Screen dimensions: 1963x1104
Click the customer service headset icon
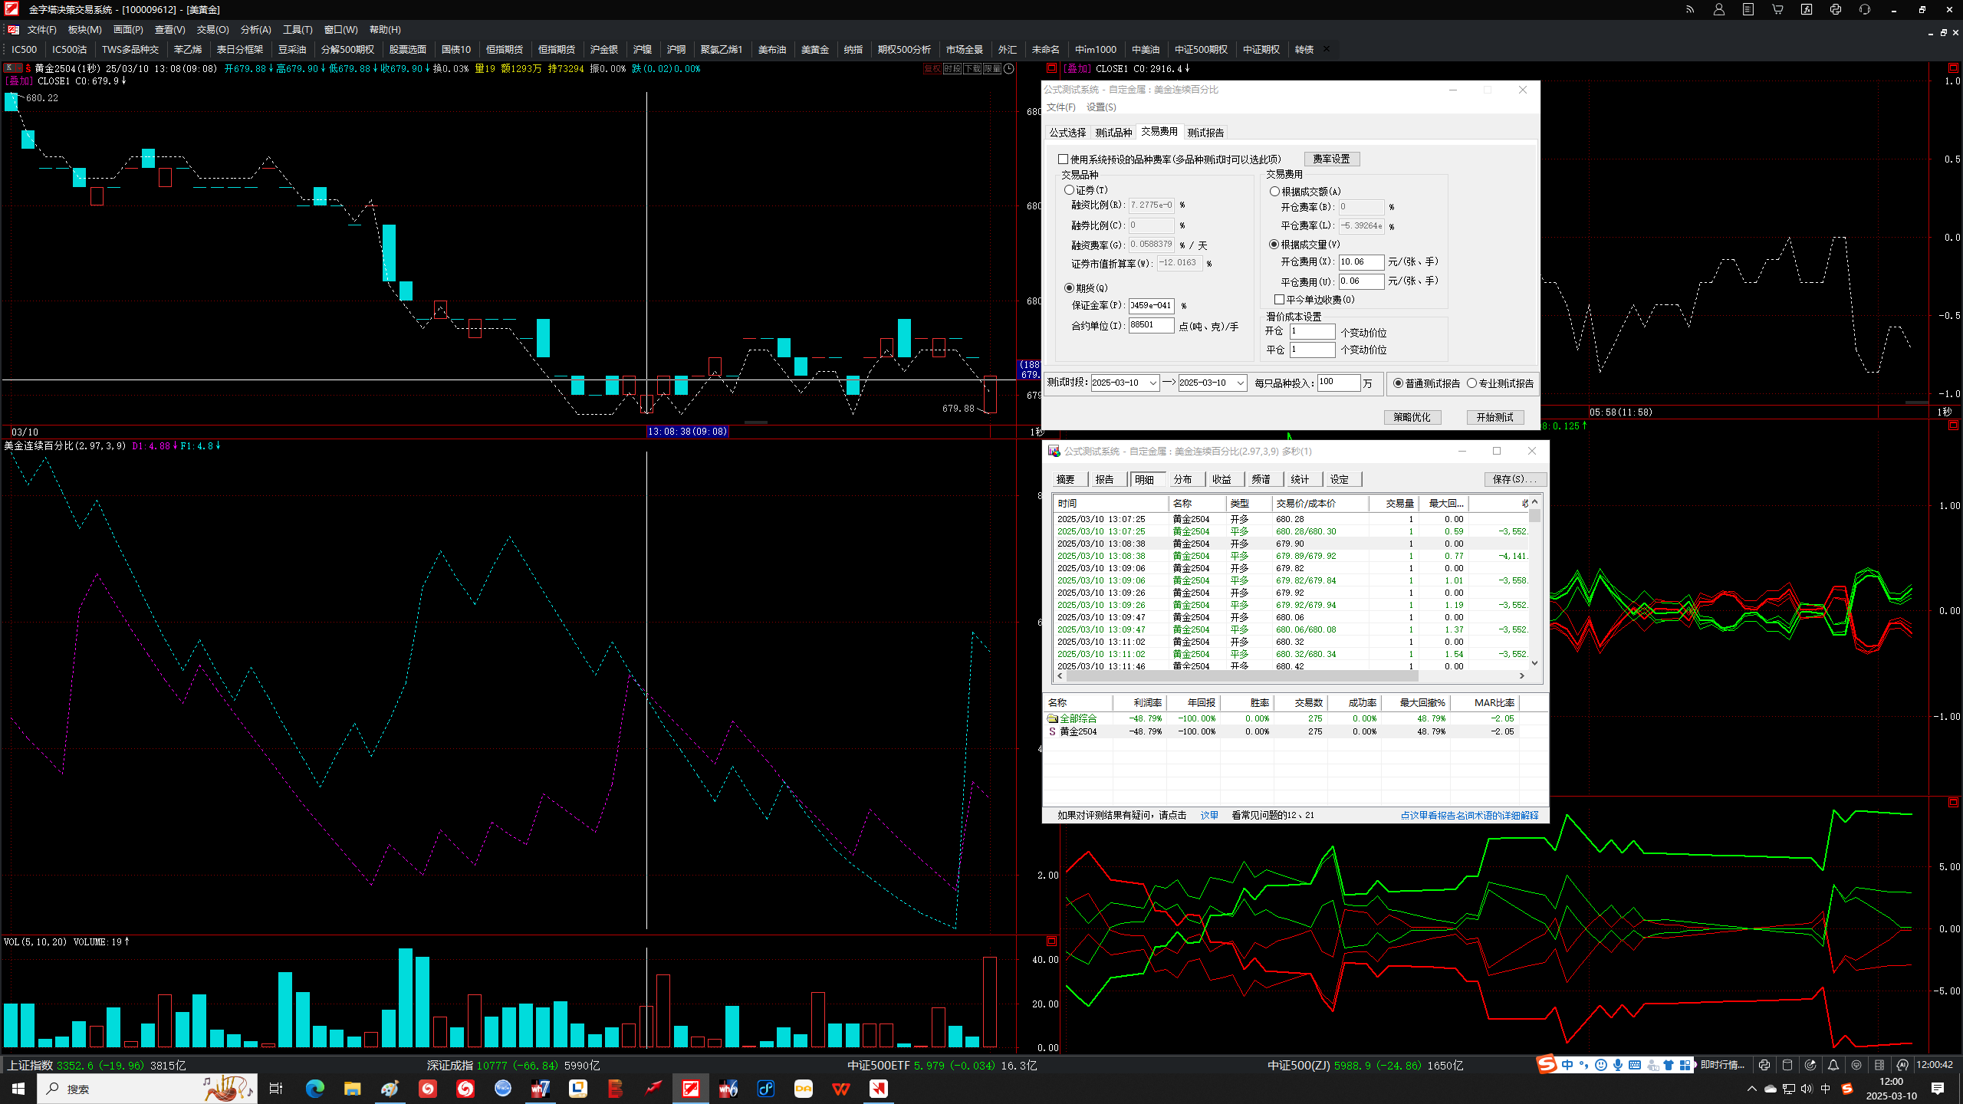click(1865, 10)
